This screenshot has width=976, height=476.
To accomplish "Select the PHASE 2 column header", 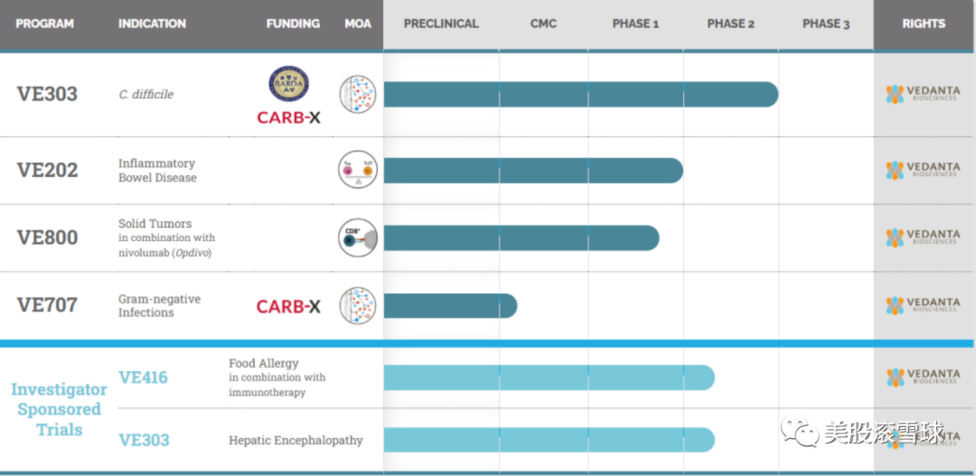I will 730,23.
